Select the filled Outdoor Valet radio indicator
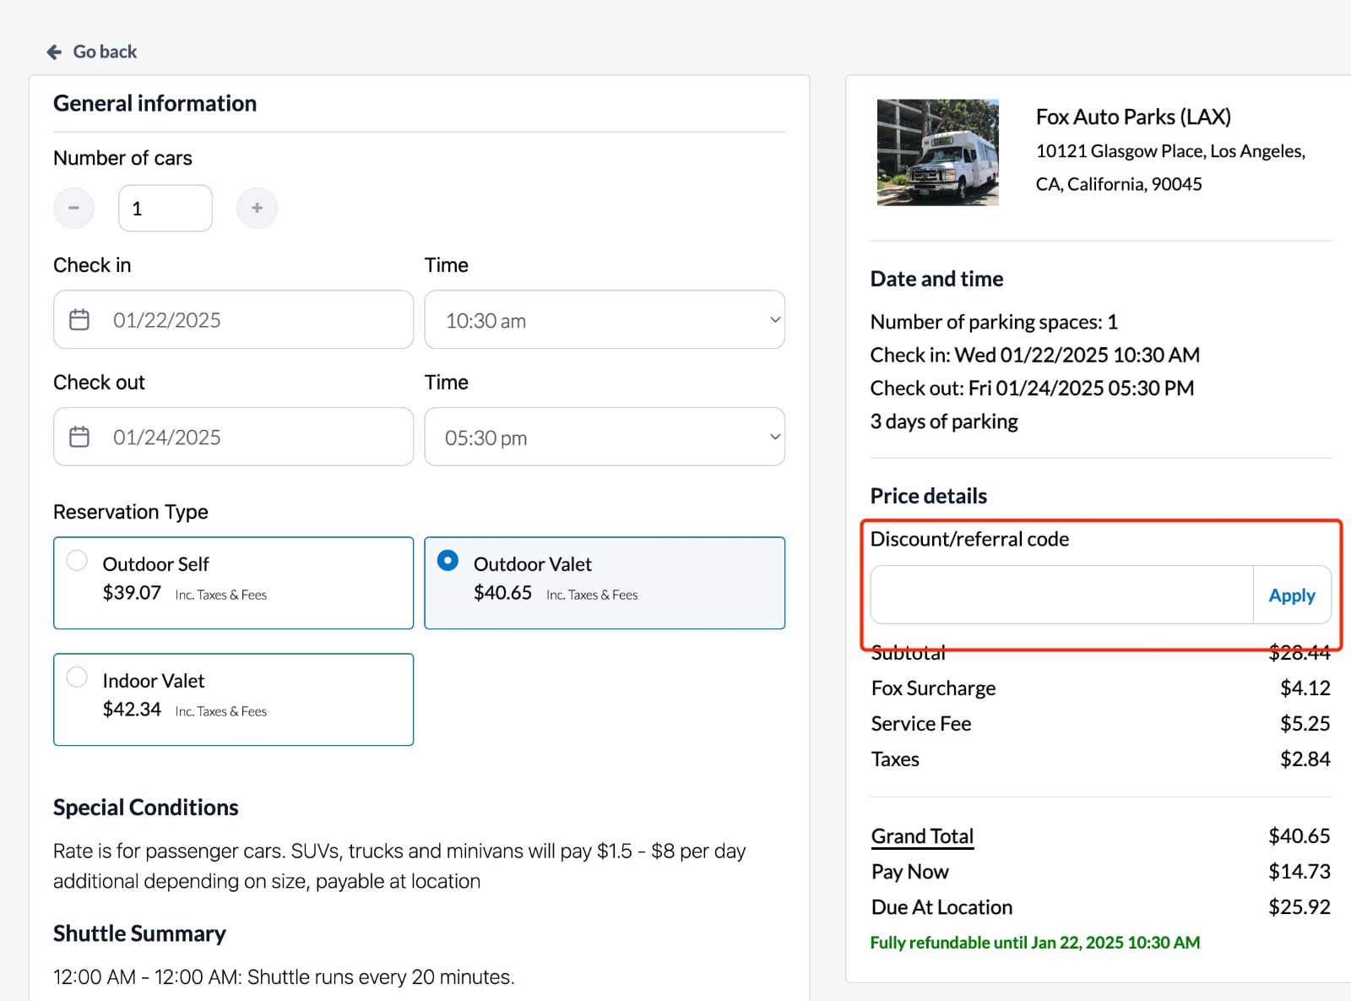The width and height of the screenshot is (1351, 1001). click(x=448, y=560)
